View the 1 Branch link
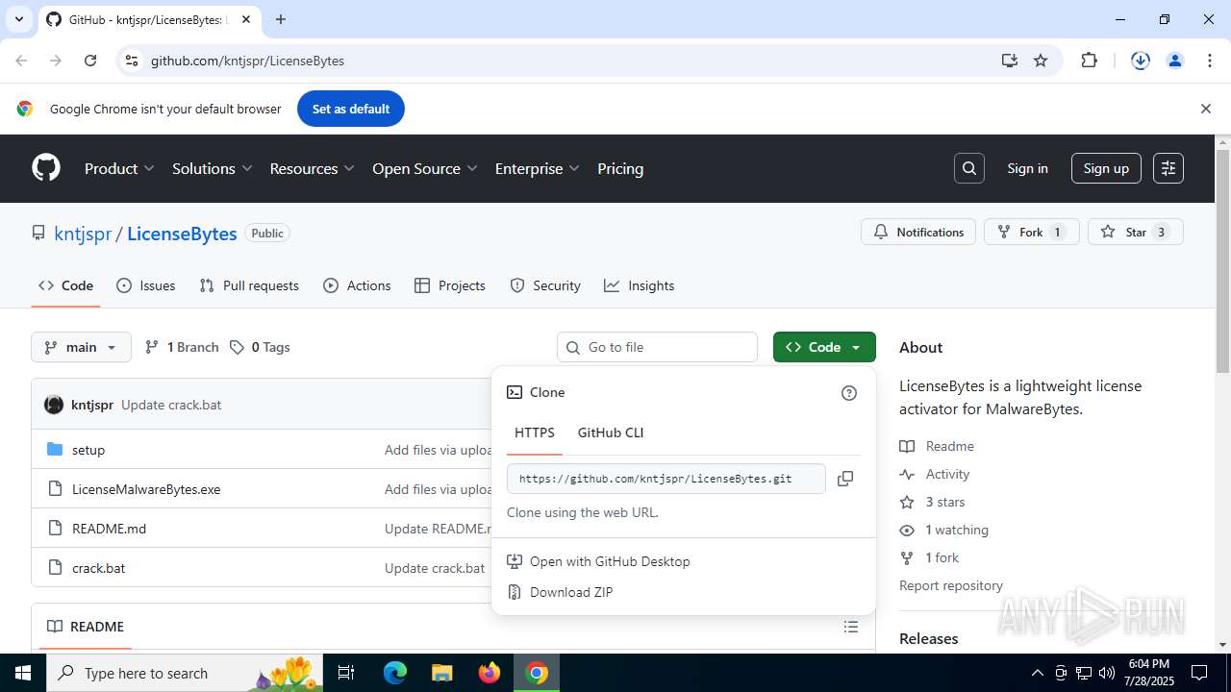1231x692 pixels. point(182,347)
